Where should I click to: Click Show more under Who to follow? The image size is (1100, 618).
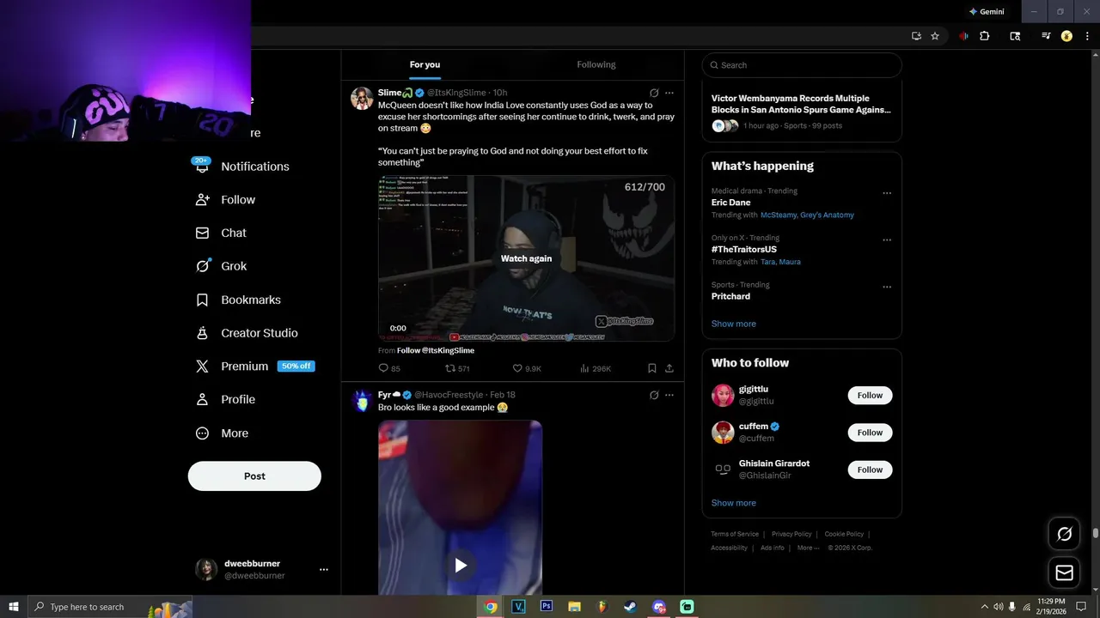coord(733,503)
